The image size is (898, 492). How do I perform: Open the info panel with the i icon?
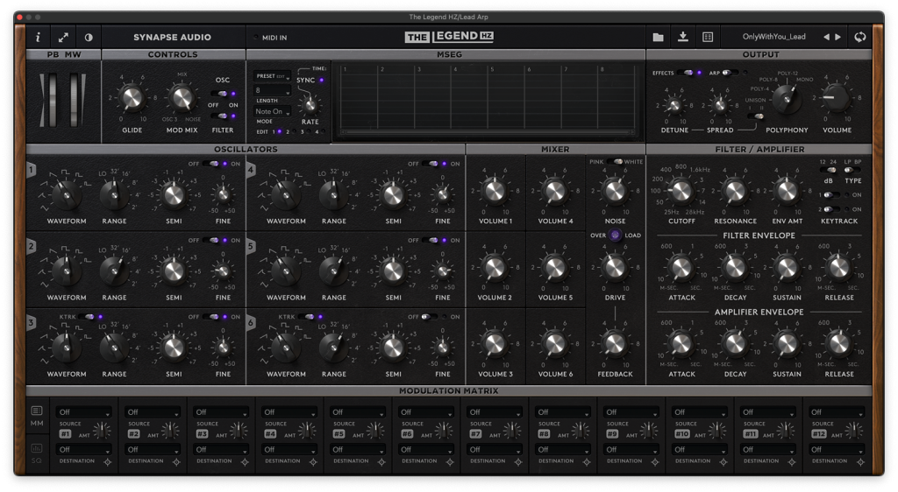[38, 37]
